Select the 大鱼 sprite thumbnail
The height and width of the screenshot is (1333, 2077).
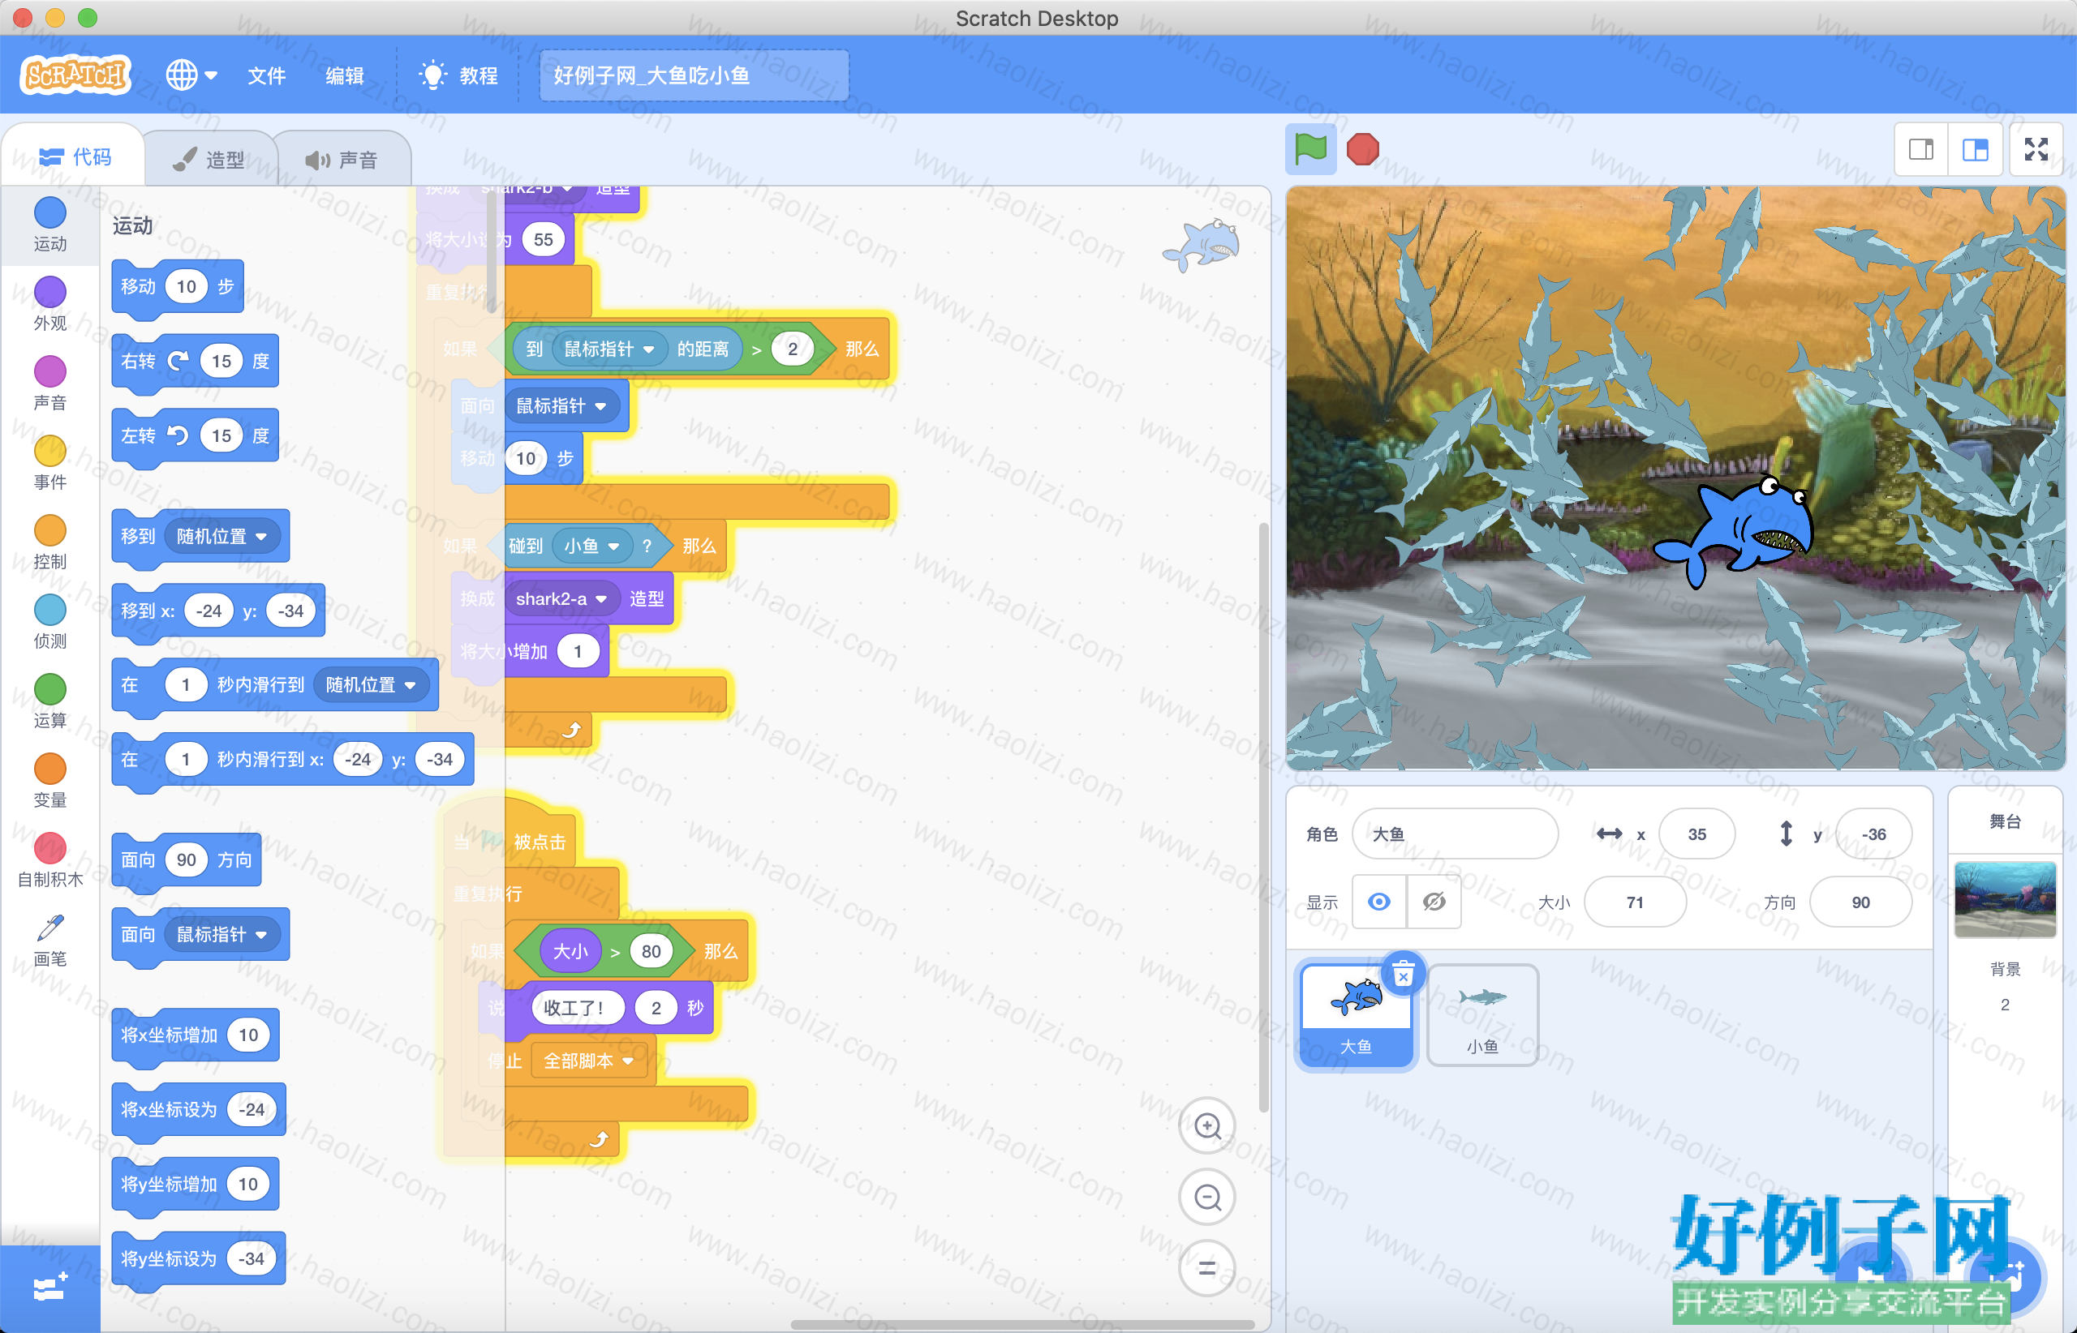(x=1356, y=1014)
